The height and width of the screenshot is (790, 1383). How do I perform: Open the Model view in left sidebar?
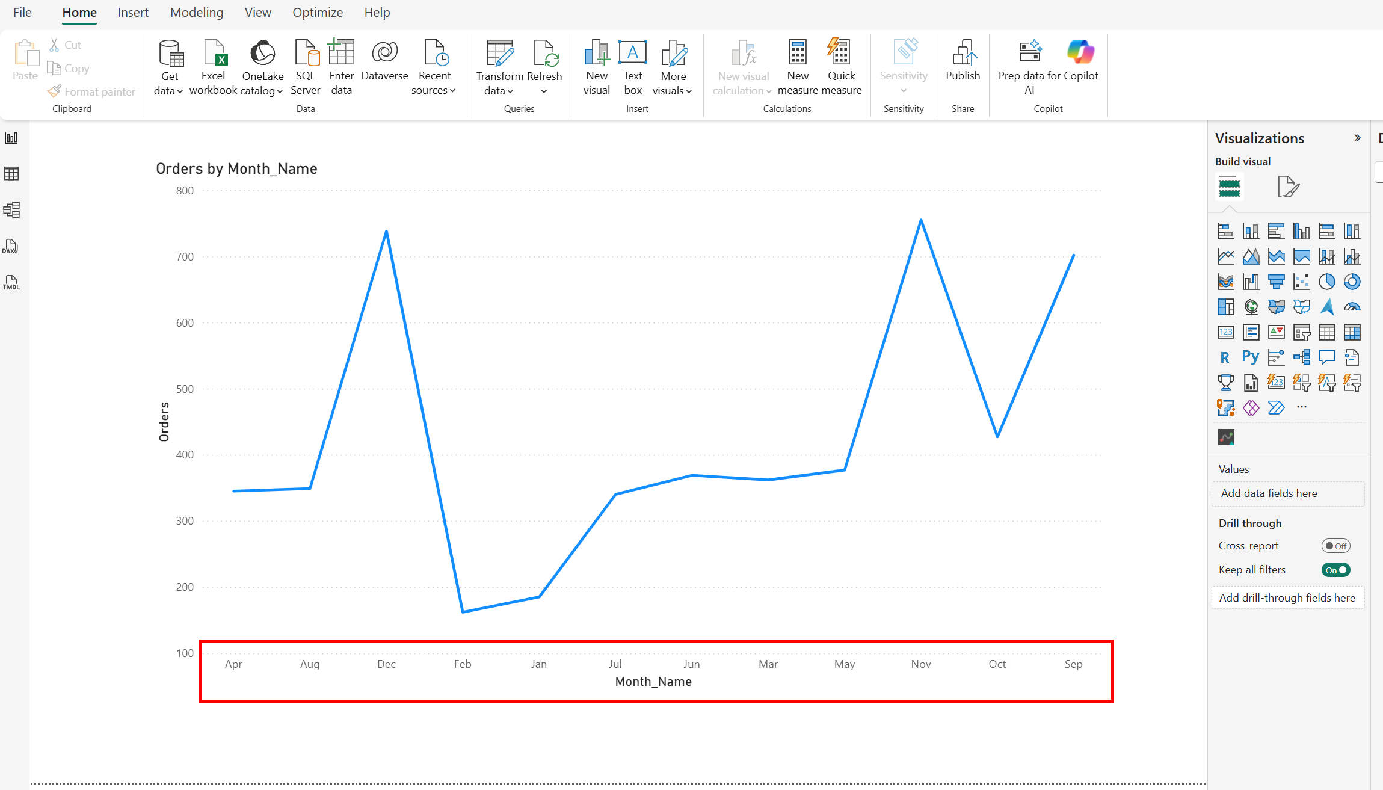point(11,210)
